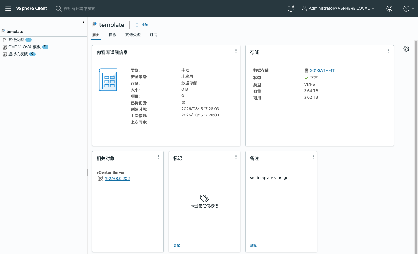Click the drag handle of the 存储 card
The width and height of the screenshot is (418, 254).
pyautogui.click(x=389, y=51)
